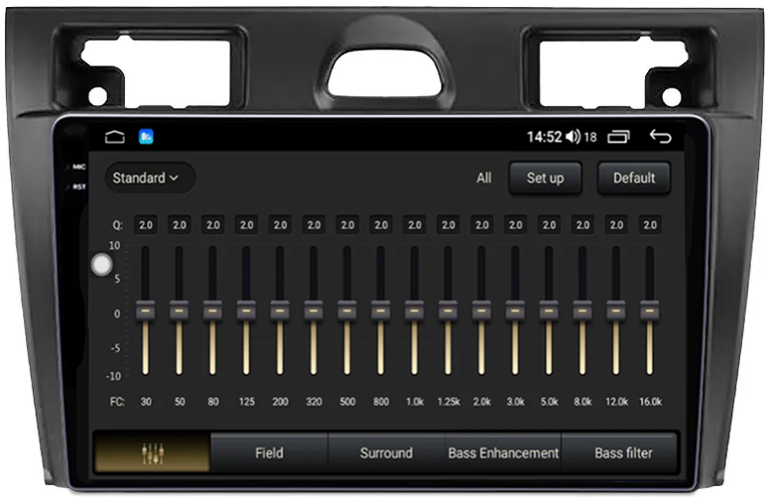Select the All label
The image size is (771, 503).
pyautogui.click(x=484, y=178)
